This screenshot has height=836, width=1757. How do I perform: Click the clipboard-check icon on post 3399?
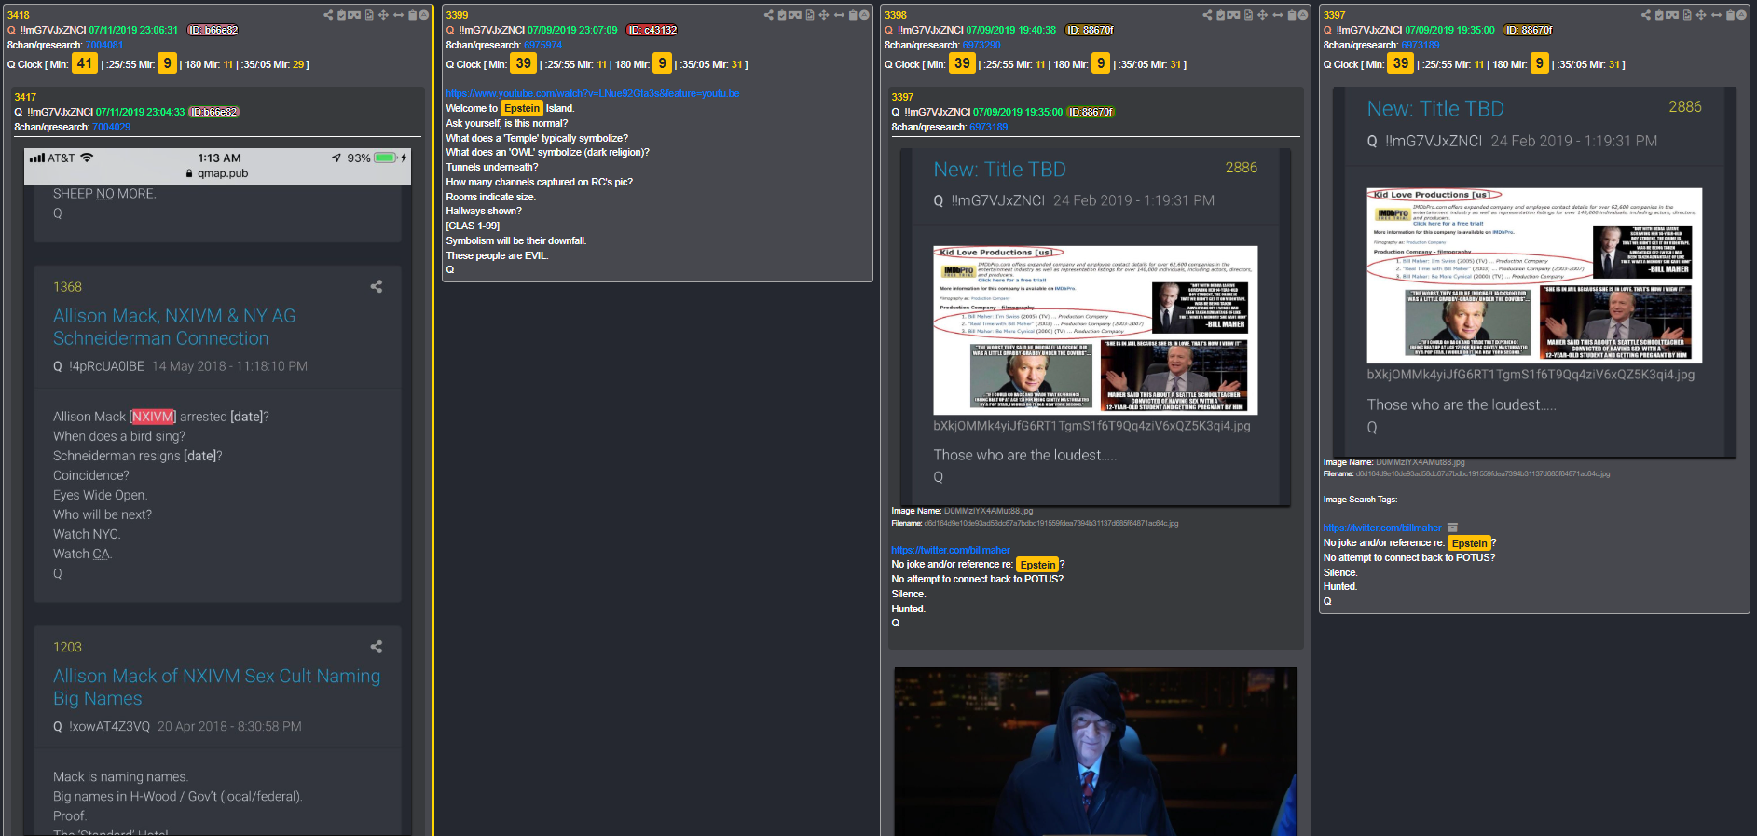[x=781, y=15]
